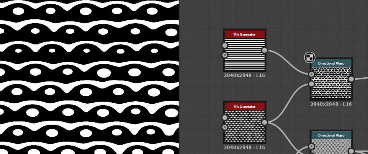Screen dimensions: 368x154
Task: Select top Tile Generator by its red title
Action: coord(245,34)
